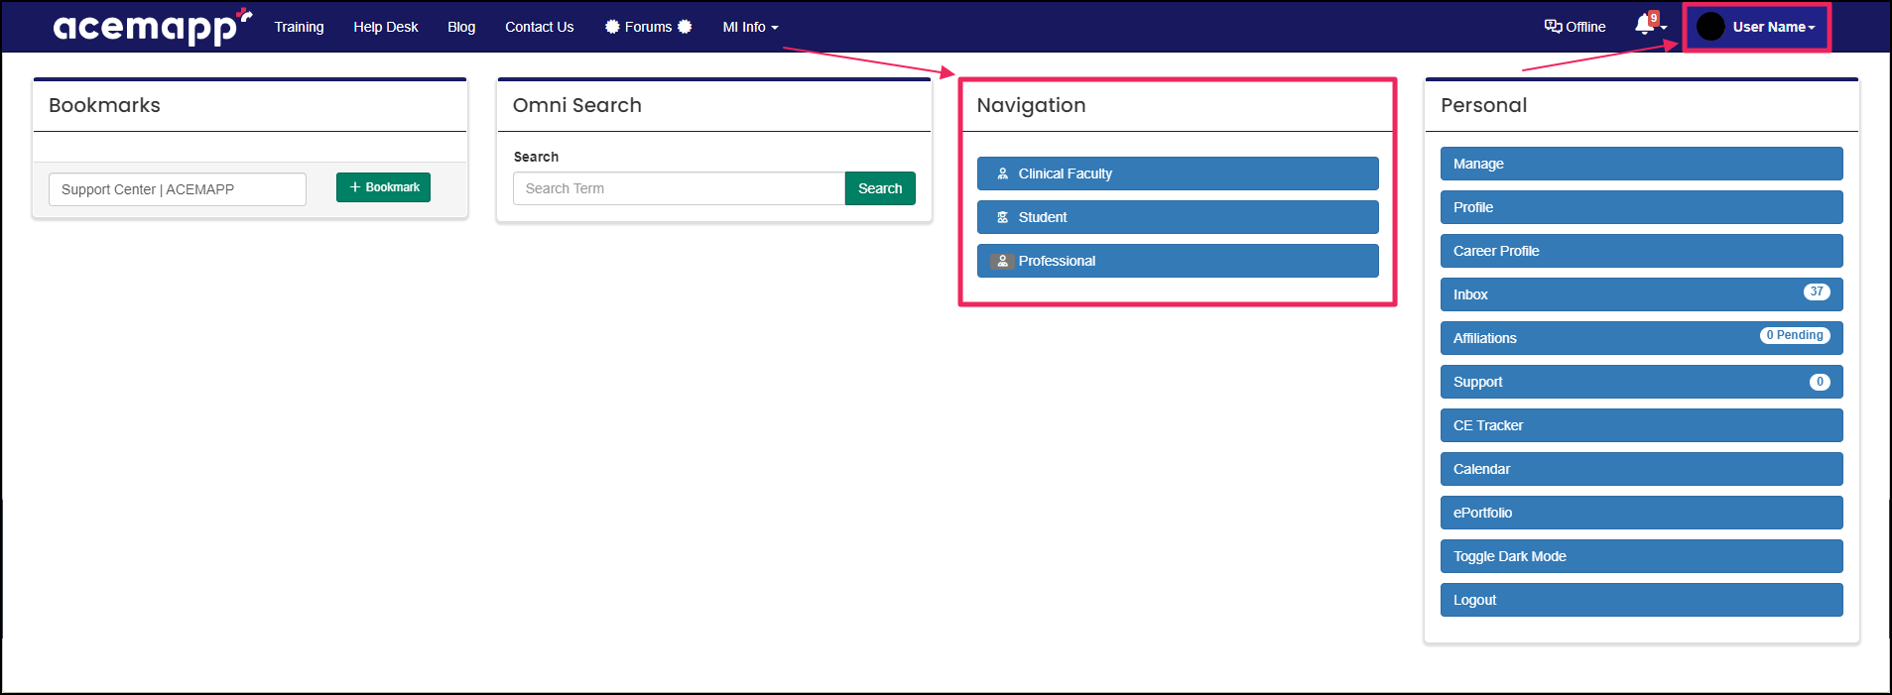Open the Inbox button
The image size is (1892, 695).
point(1642,294)
